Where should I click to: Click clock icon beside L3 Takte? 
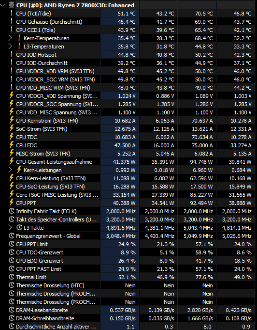(19, 227)
